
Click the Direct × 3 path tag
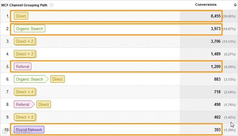[25, 54]
